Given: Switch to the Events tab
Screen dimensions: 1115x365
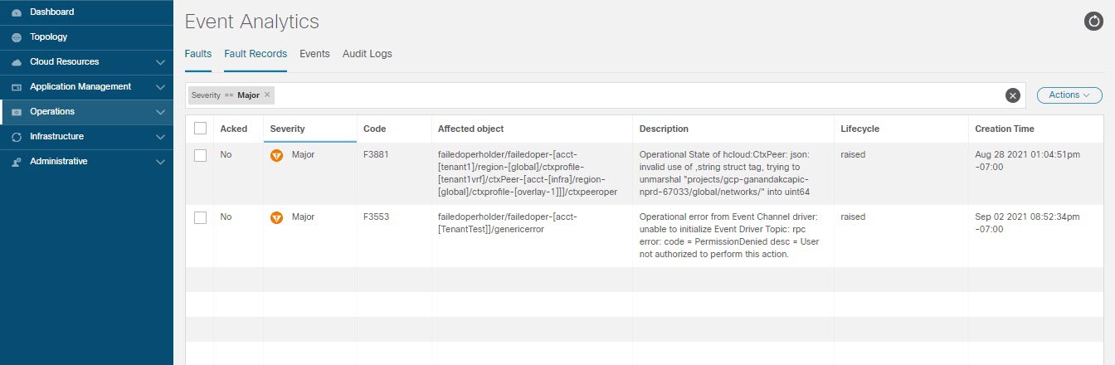Looking at the screenshot, I should [x=314, y=54].
